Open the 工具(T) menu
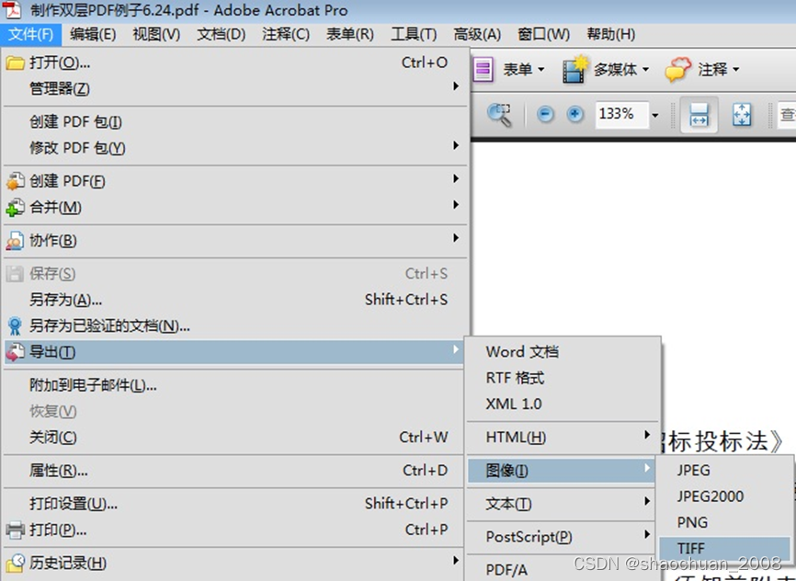Screen dimensions: 796x581 414,35
